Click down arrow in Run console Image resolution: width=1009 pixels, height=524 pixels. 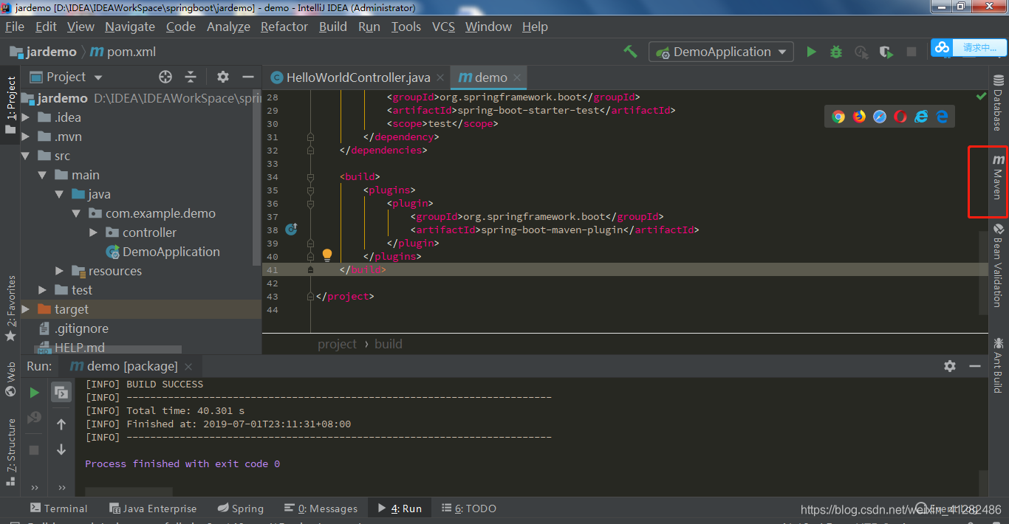click(x=61, y=449)
